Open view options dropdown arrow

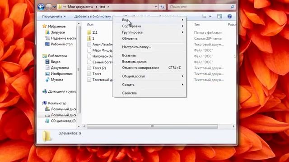[x=210, y=16]
